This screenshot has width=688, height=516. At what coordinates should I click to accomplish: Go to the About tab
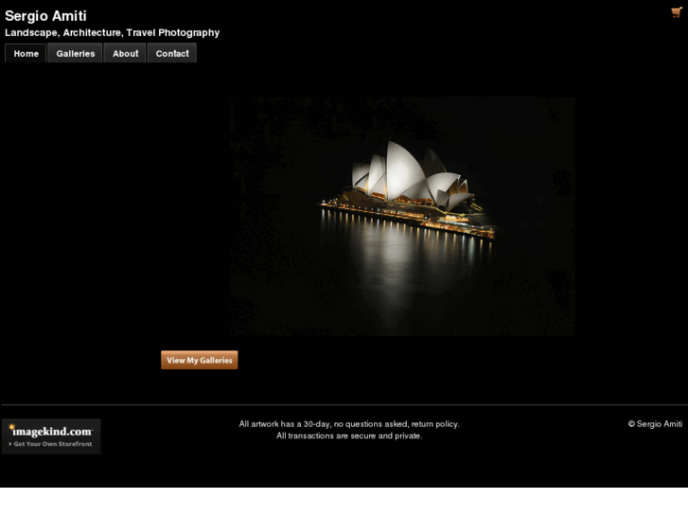click(125, 53)
